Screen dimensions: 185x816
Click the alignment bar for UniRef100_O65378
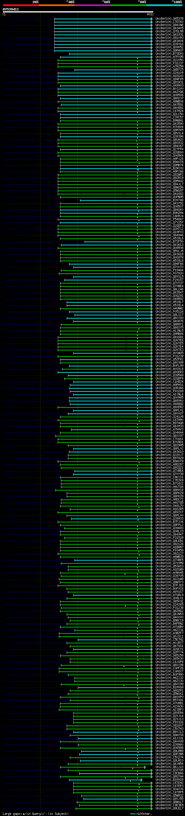[x=103, y=19]
